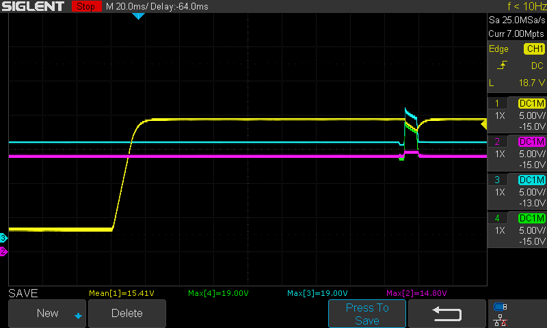The width and height of the screenshot is (547, 328).
Task: Click Max[3]=19.00V measurement
Action: (317, 293)
